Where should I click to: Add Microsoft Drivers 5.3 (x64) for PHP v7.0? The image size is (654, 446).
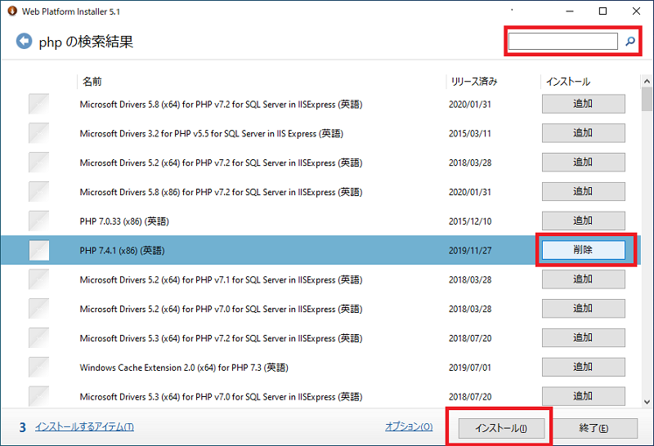[583, 396]
